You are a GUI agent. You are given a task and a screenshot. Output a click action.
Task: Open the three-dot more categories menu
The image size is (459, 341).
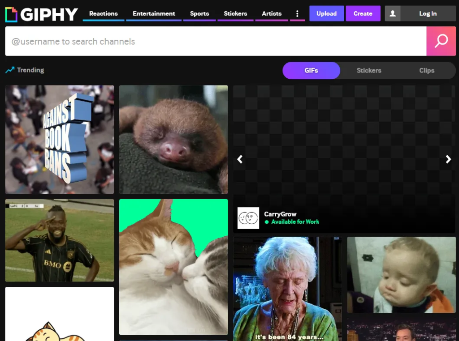297,14
